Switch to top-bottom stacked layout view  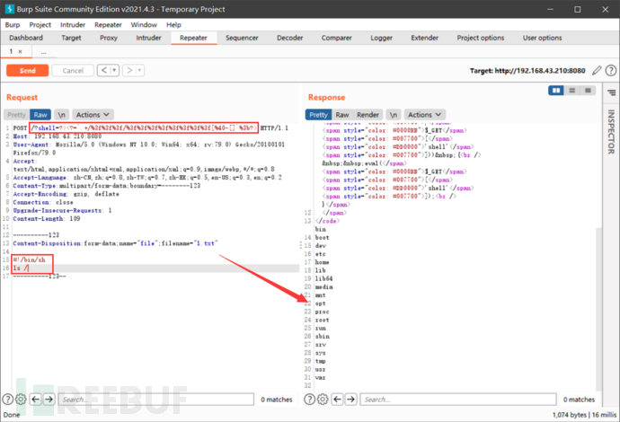pos(571,91)
